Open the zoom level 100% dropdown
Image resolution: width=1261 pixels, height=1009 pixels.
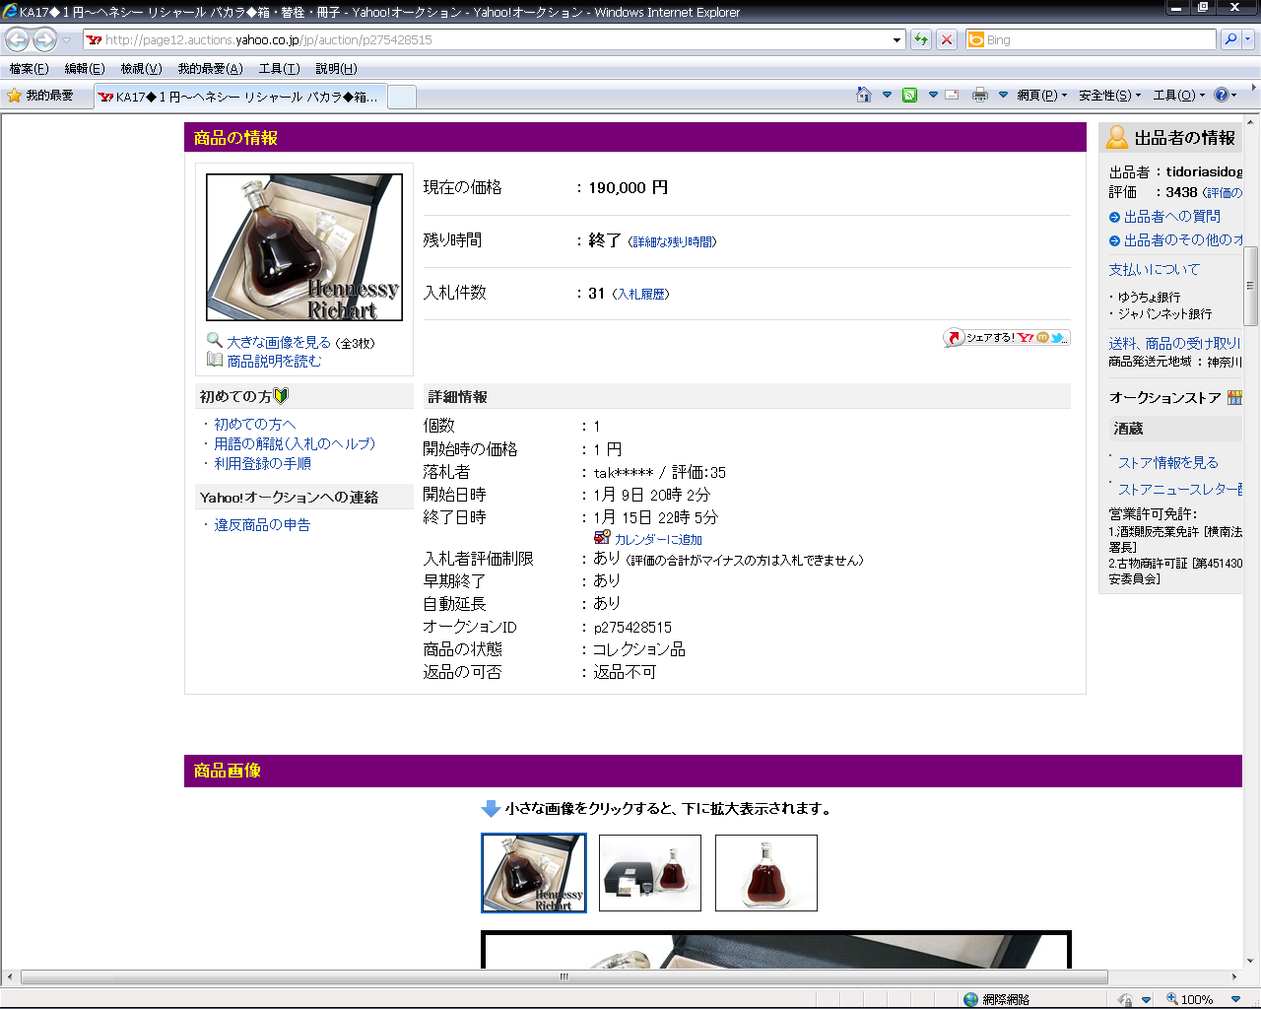point(1235,999)
